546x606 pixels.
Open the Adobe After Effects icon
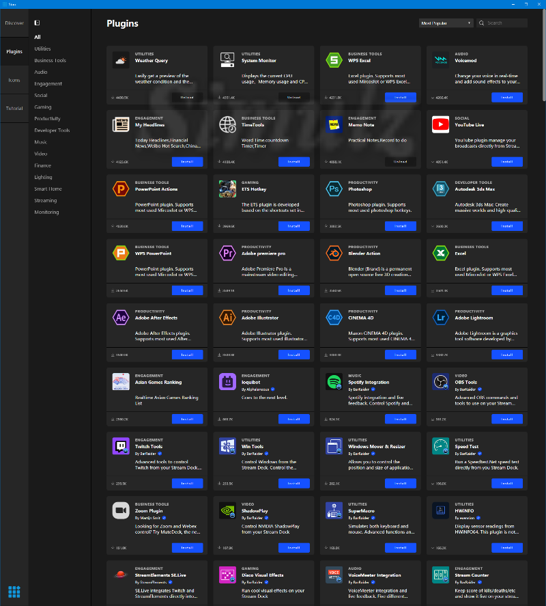(121, 318)
